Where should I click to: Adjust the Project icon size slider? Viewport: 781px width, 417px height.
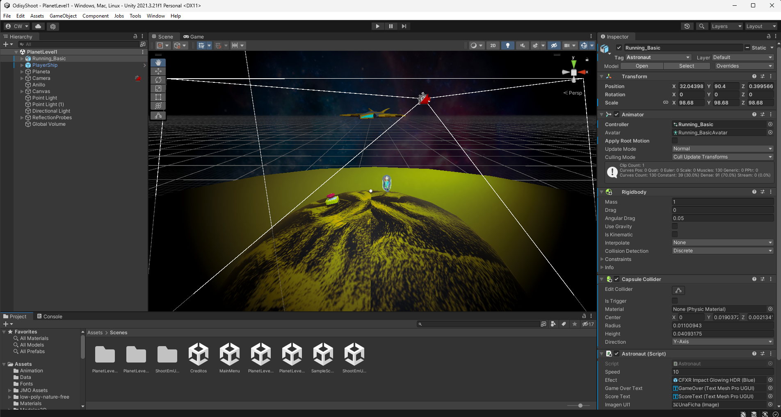coord(580,406)
